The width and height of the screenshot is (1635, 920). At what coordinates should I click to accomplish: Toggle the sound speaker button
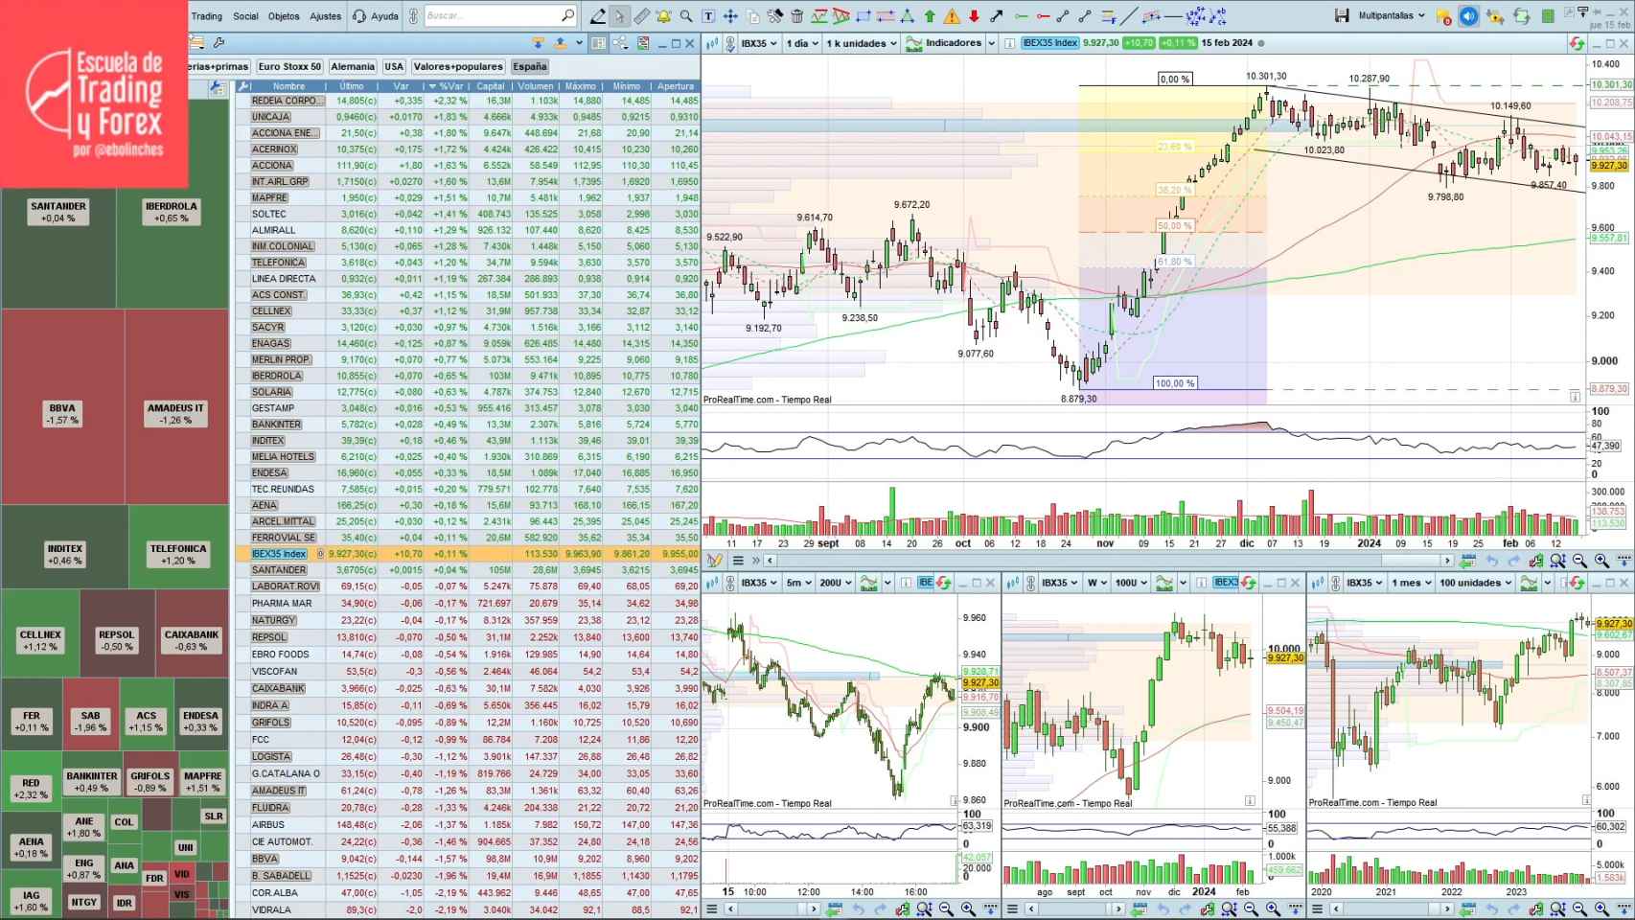(1468, 16)
